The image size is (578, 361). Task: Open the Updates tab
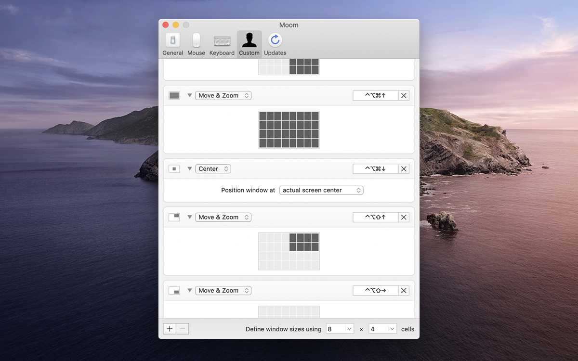pyautogui.click(x=275, y=45)
